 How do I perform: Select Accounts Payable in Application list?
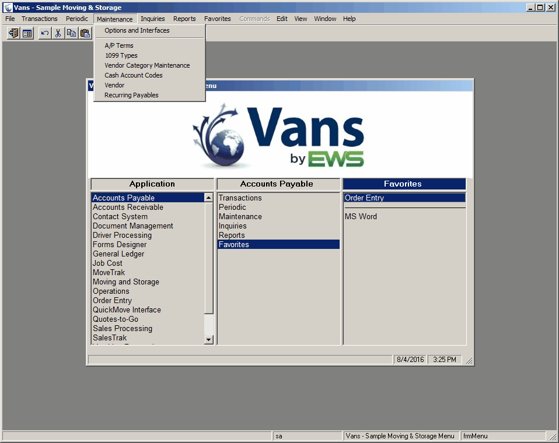[x=148, y=198]
